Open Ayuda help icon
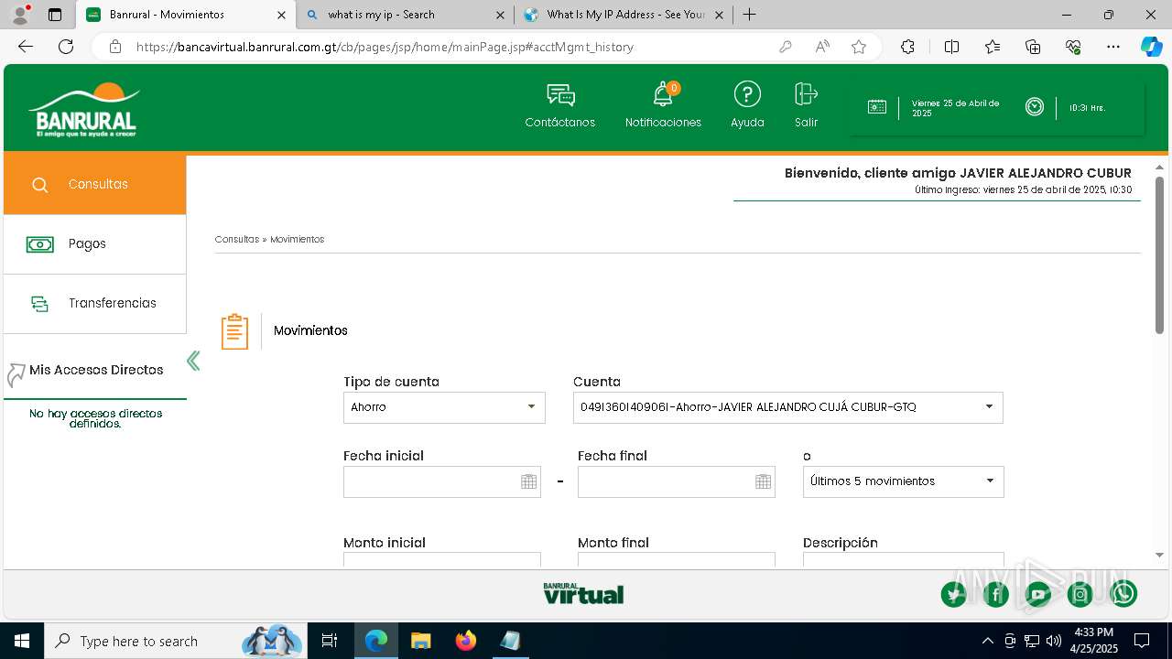1172x659 pixels. pyautogui.click(x=747, y=95)
